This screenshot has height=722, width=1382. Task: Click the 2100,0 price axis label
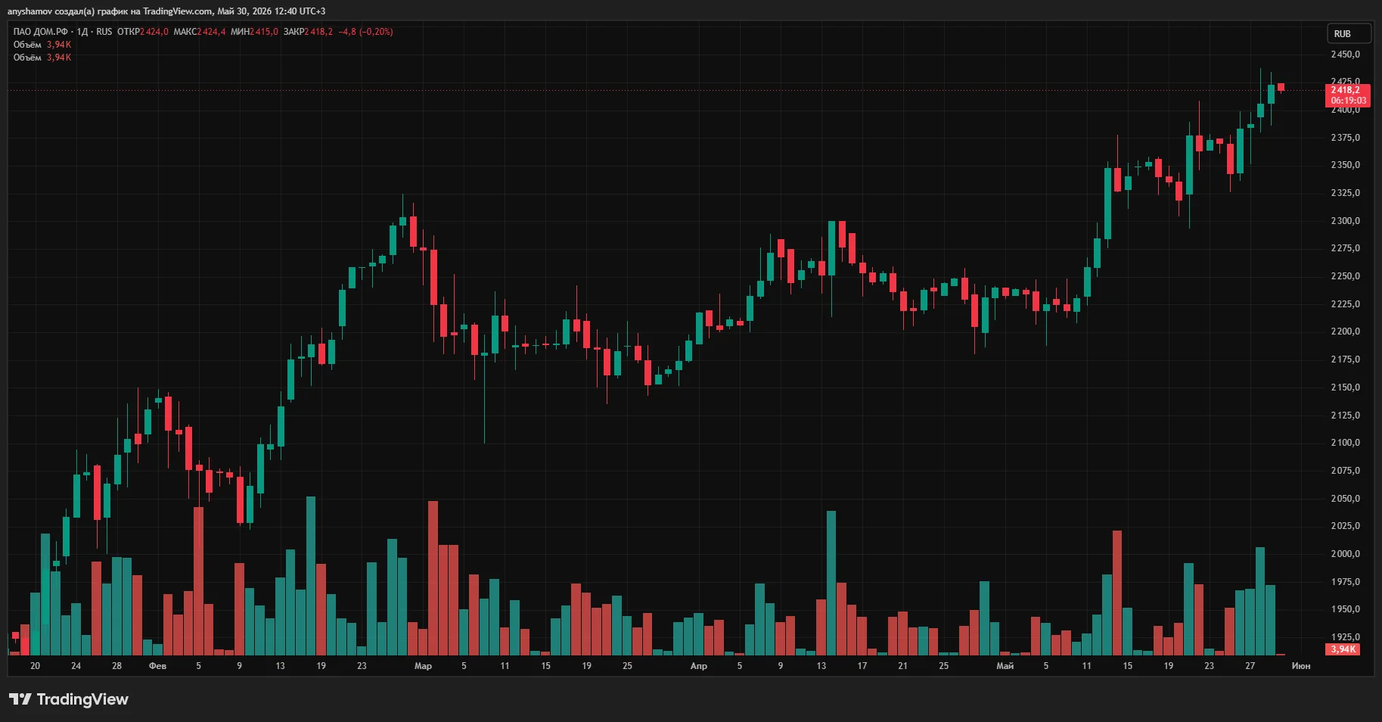point(1346,443)
